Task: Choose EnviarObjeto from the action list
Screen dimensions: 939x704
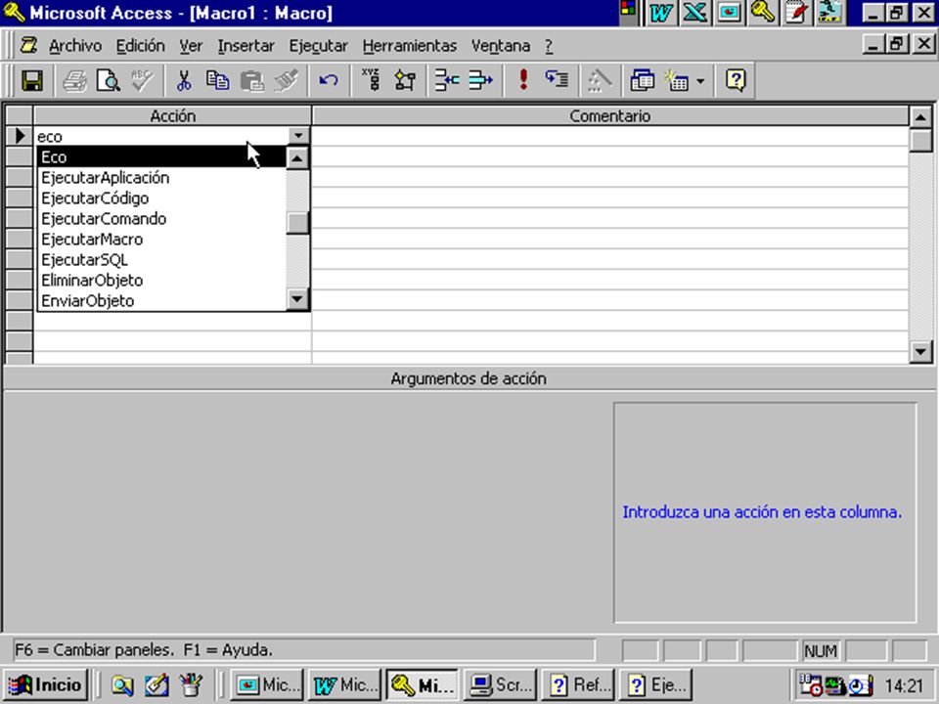Action: 161,300
